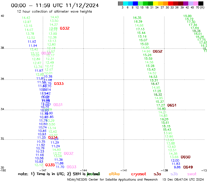Click the title '00:00 – 11:59 UTC 11/12/2024'
207x182 pixels.
point(55,5)
